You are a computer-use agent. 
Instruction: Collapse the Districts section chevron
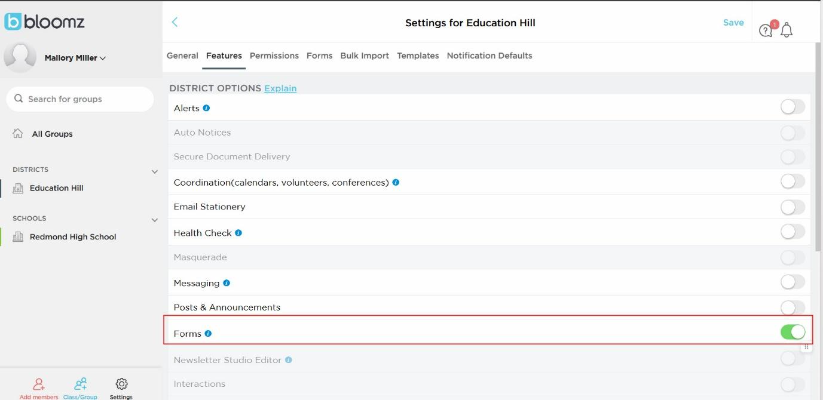pos(155,171)
